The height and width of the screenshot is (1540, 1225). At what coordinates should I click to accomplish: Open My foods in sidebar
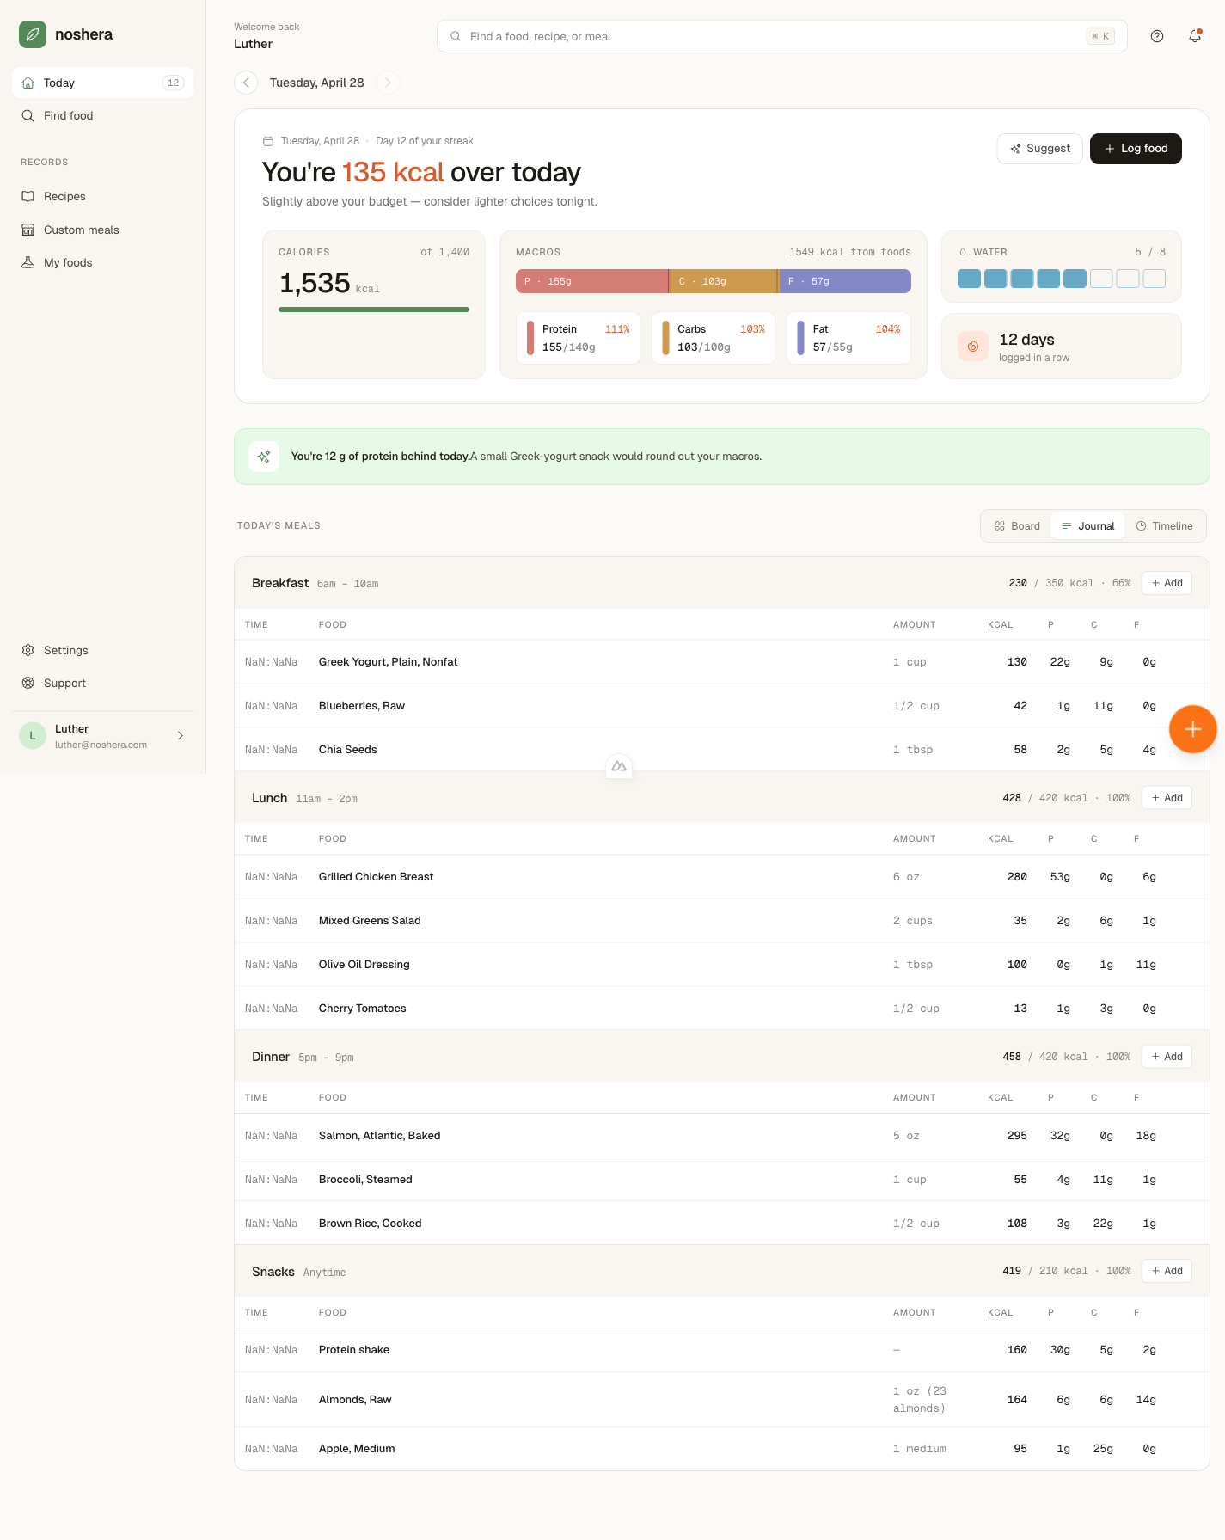click(x=102, y=262)
